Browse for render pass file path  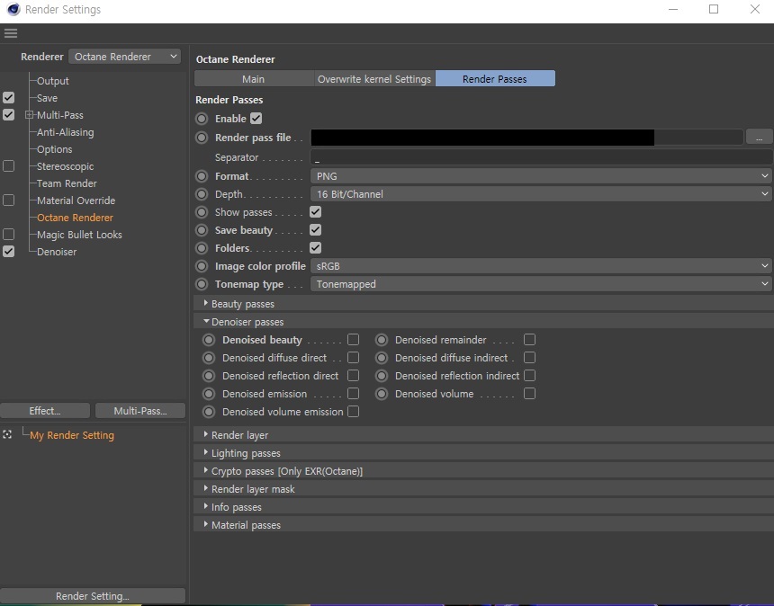click(x=760, y=137)
